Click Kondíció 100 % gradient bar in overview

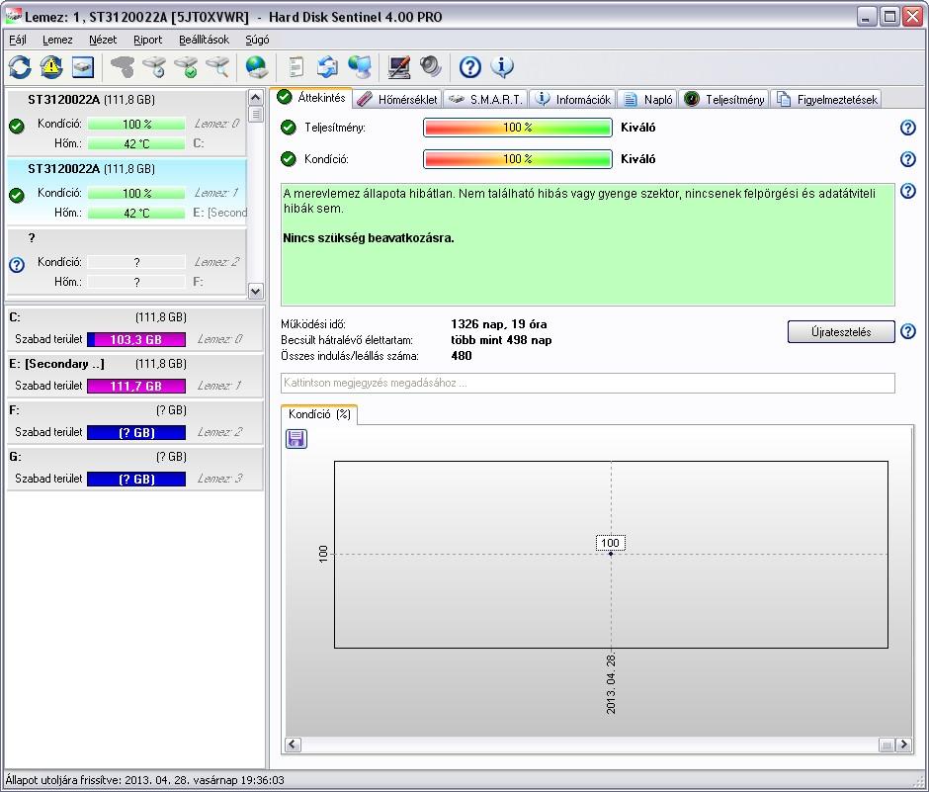[x=518, y=159]
